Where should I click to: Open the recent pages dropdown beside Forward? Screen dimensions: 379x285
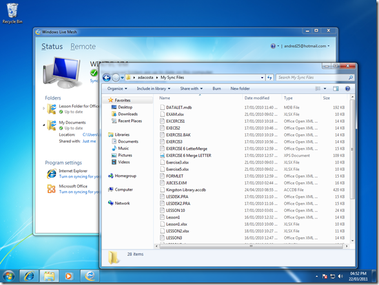point(122,78)
